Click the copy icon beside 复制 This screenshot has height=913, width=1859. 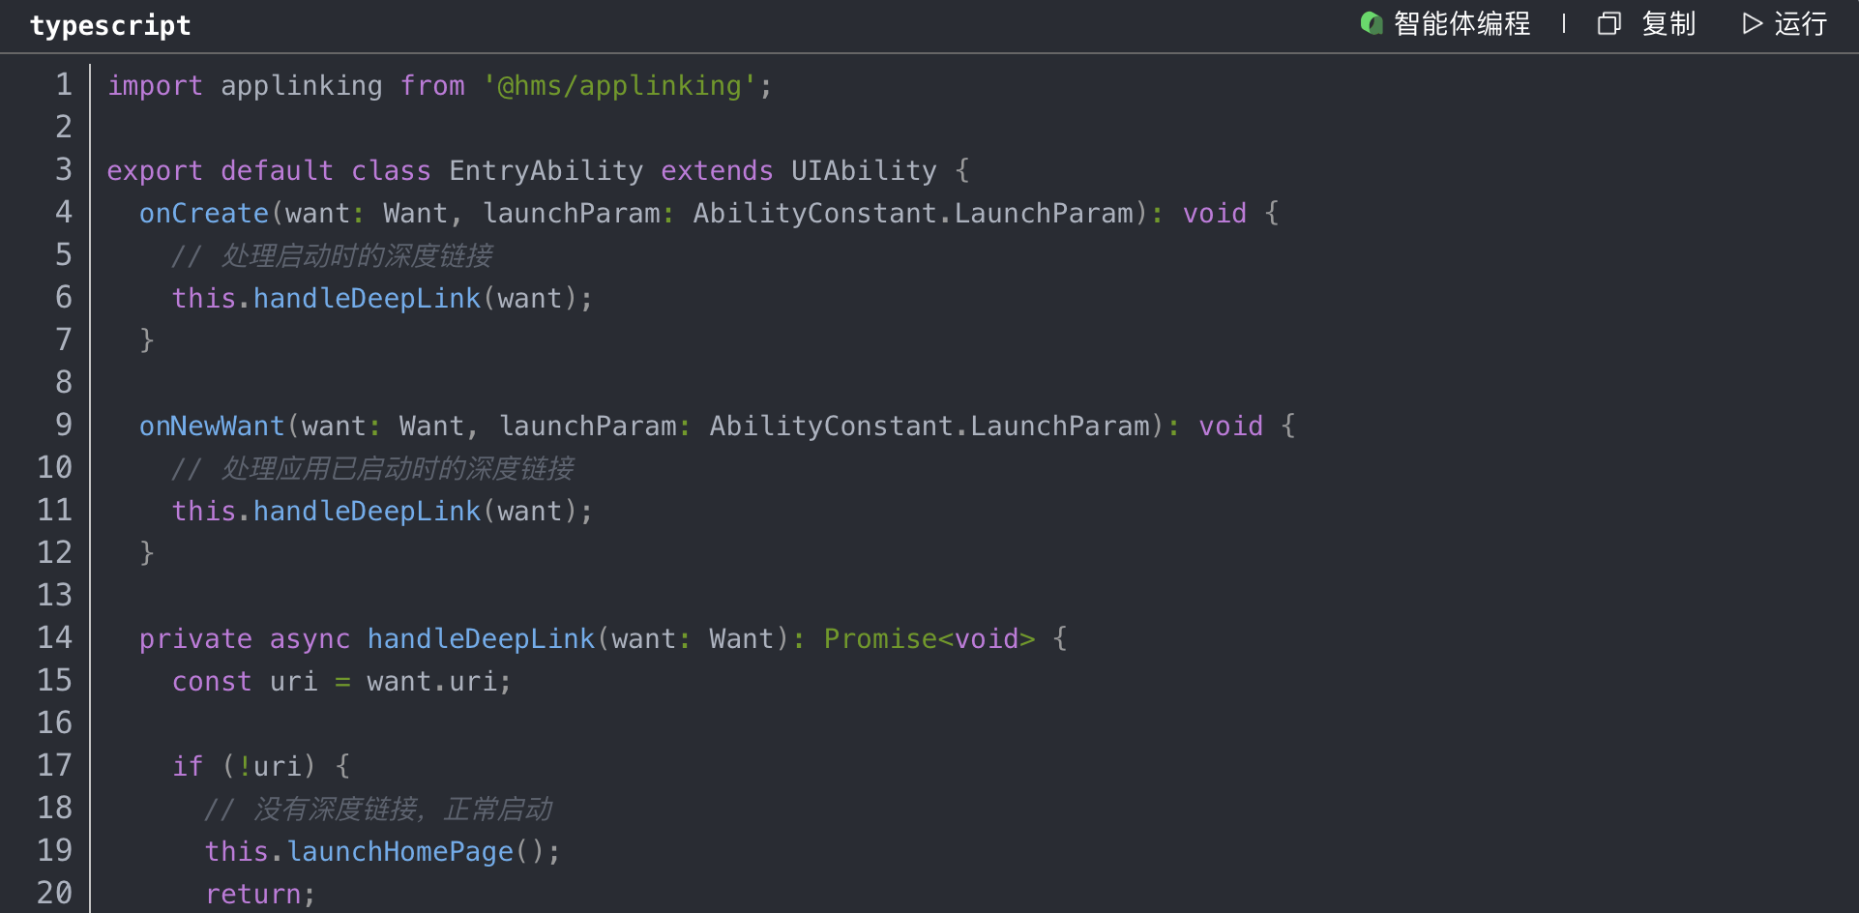pyautogui.click(x=1609, y=23)
